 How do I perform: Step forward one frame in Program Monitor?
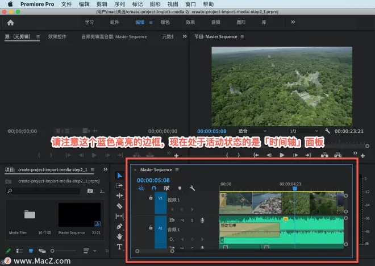tap(295, 155)
